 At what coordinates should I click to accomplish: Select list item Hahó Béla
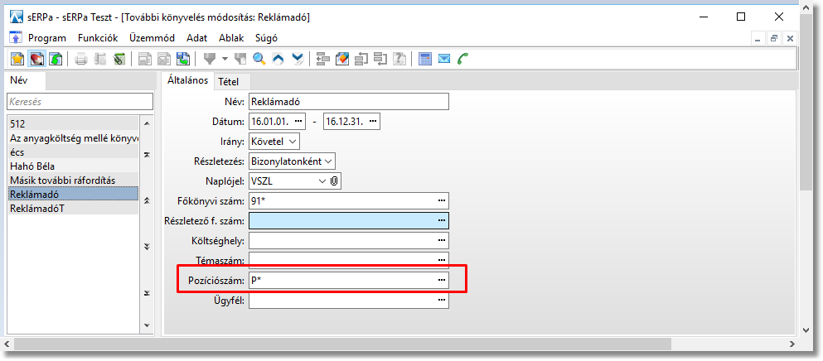pos(73,166)
